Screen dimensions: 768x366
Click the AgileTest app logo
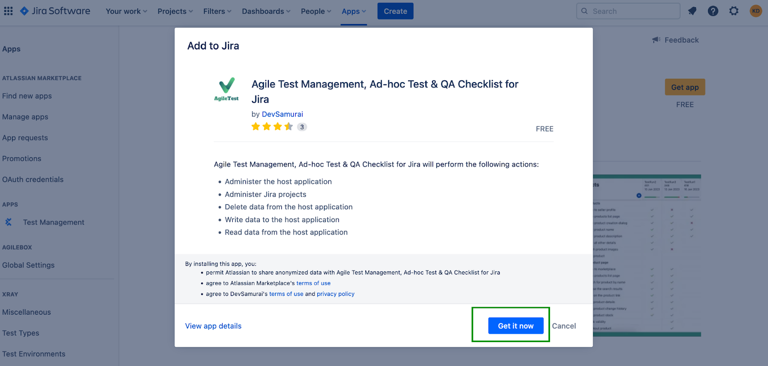click(227, 89)
